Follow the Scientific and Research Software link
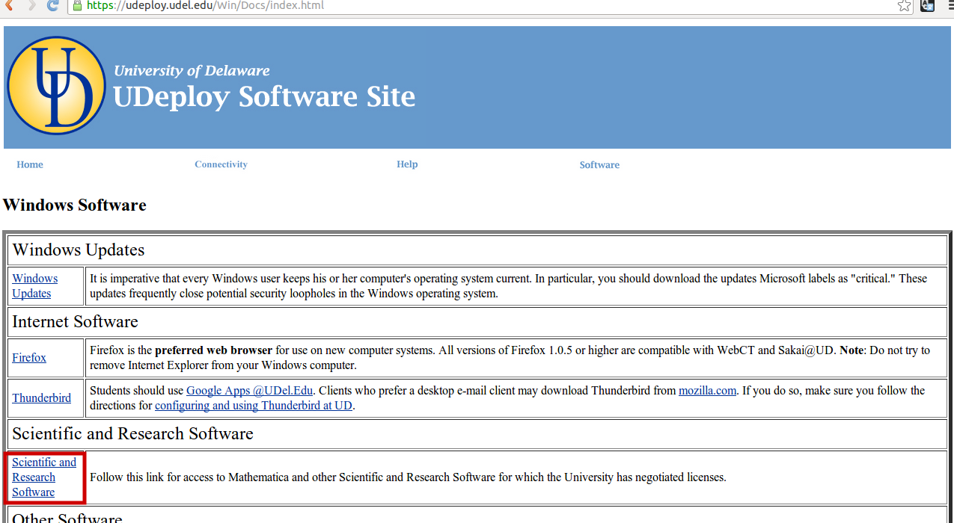This screenshot has width=954, height=523. coord(44,477)
